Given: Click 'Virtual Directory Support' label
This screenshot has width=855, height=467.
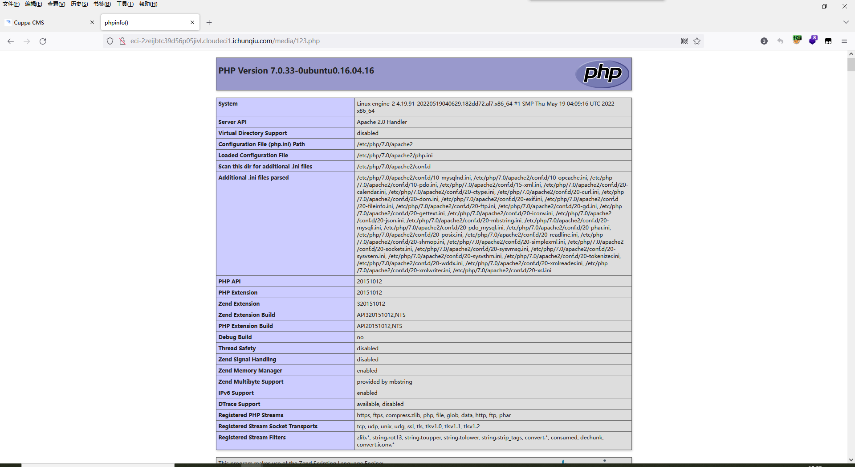Looking at the screenshot, I should point(252,133).
